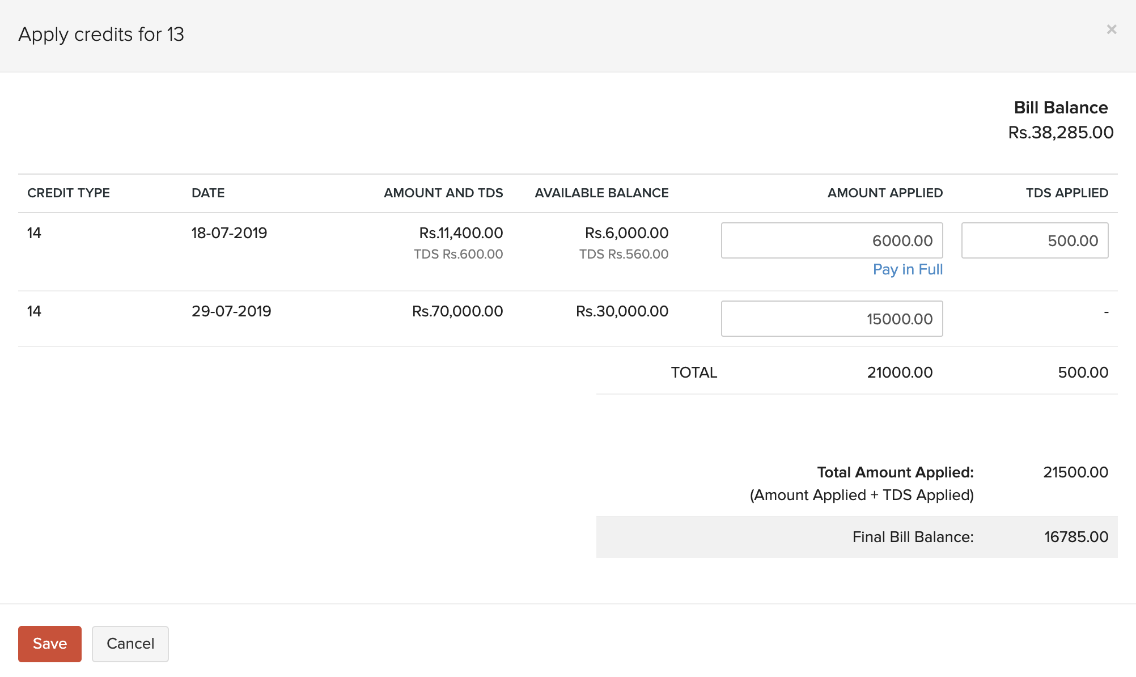This screenshot has height=677, width=1136.
Task: Click the Save button
Action: pos(50,644)
